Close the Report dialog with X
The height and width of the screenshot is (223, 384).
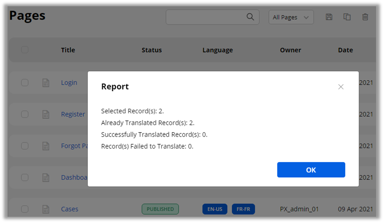click(x=341, y=87)
